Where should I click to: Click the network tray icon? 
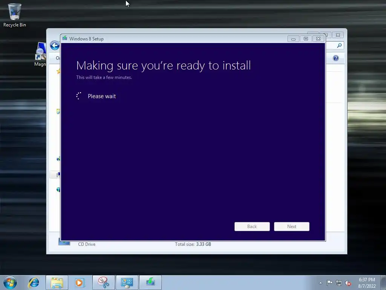[339, 283]
